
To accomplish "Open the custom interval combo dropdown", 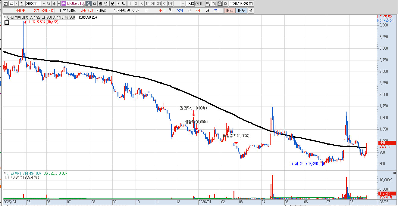I will click(x=183, y=4).
